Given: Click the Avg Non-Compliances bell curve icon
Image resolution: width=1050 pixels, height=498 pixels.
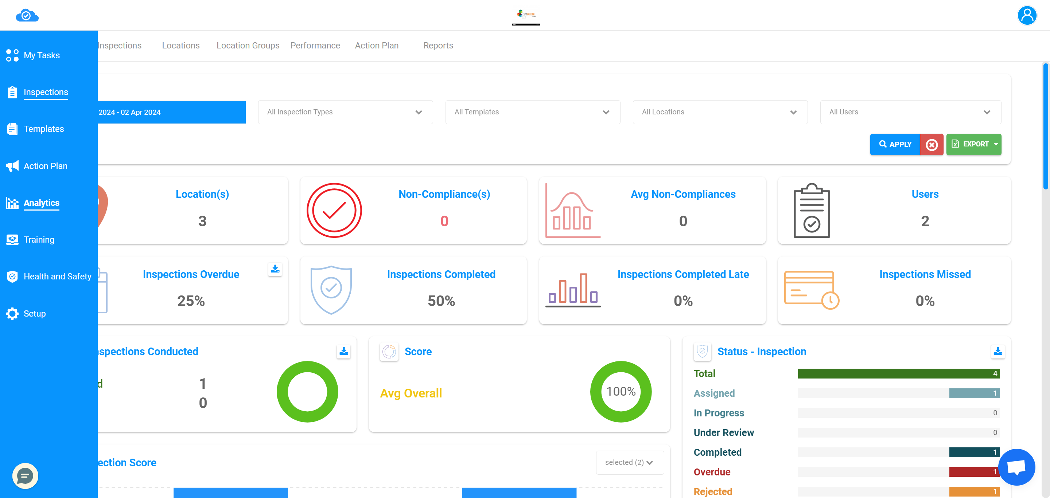Looking at the screenshot, I should pos(573,210).
